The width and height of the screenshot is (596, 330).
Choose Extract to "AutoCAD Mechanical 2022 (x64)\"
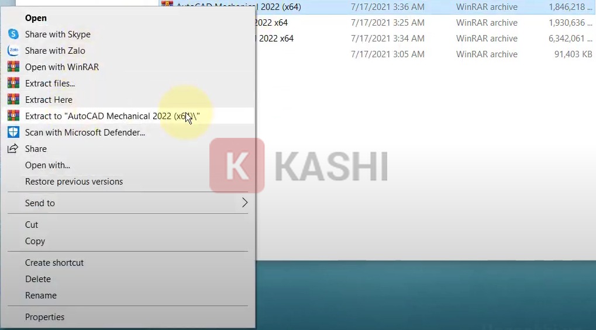(x=111, y=116)
